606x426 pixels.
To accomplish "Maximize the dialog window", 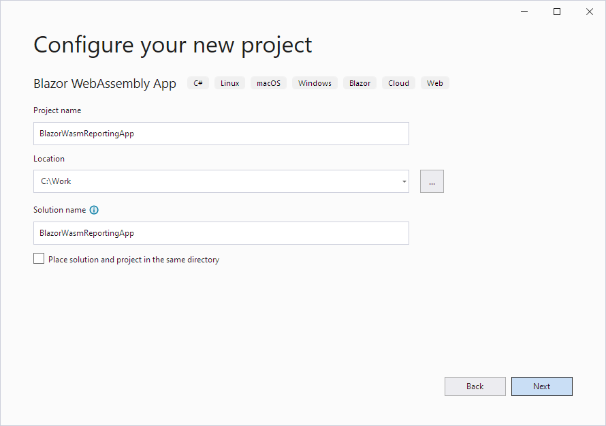I will [557, 12].
